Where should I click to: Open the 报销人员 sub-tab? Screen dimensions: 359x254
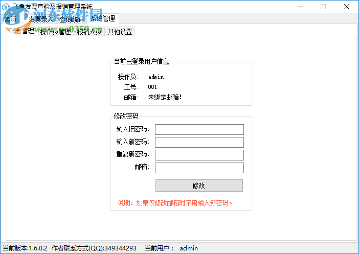(x=89, y=32)
